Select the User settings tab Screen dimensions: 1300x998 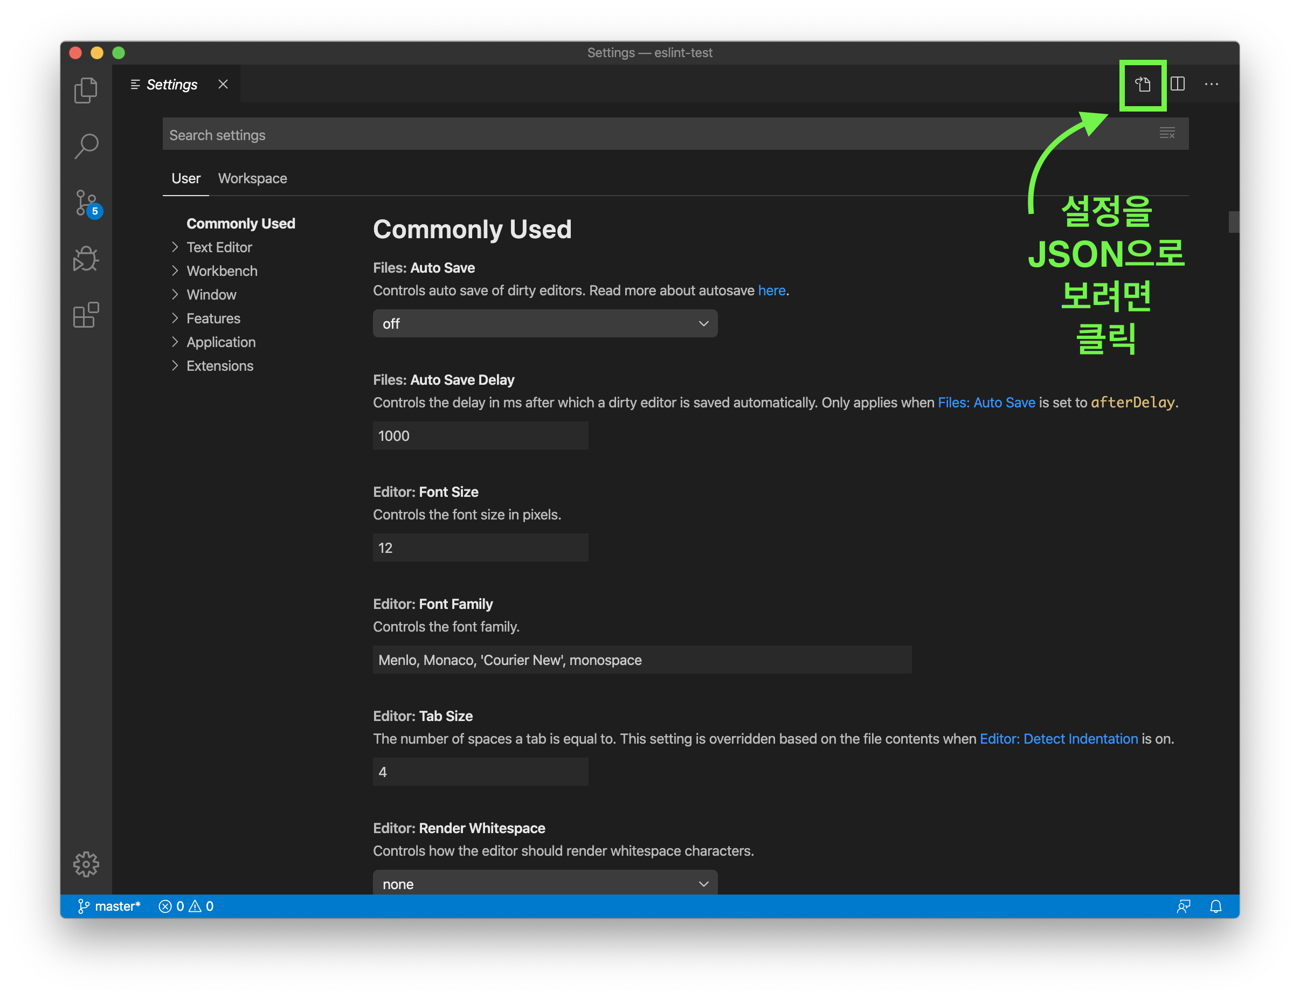185,178
